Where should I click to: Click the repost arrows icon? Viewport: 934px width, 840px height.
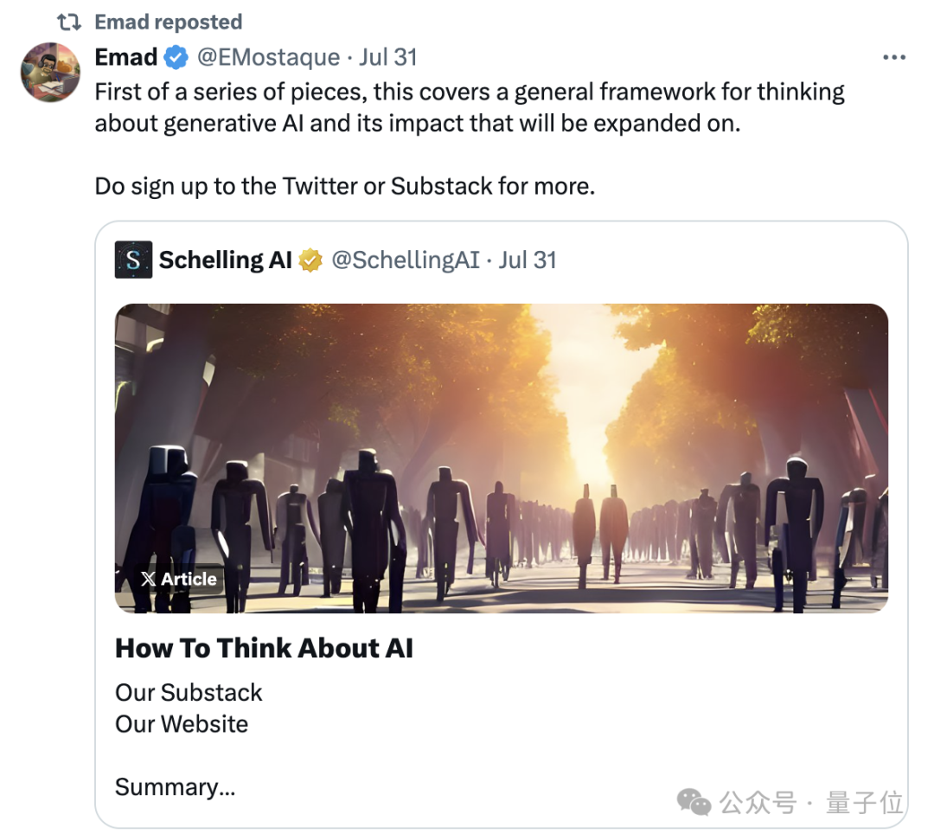click(x=68, y=22)
